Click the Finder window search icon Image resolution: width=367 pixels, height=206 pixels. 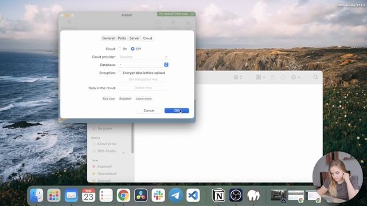[315, 77]
